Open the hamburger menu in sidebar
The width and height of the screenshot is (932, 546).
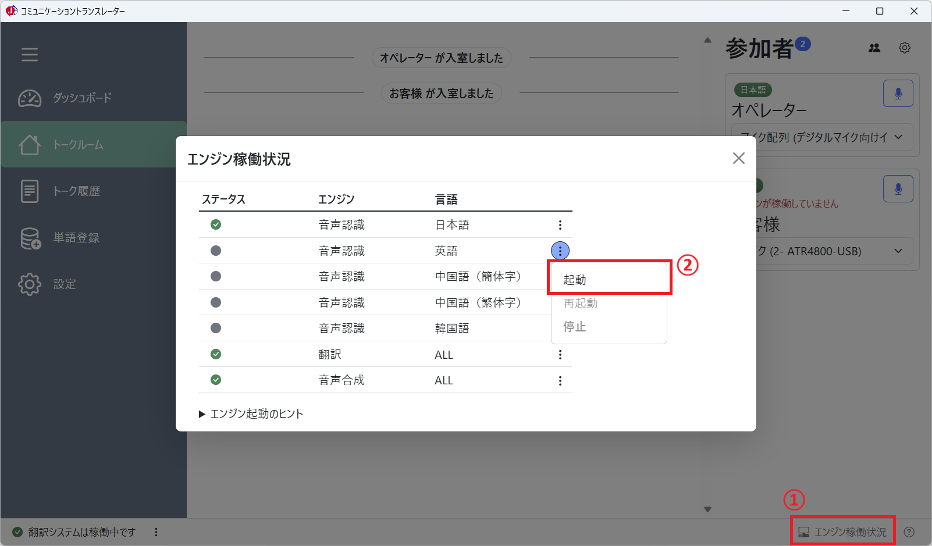pyautogui.click(x=29, y=54)
